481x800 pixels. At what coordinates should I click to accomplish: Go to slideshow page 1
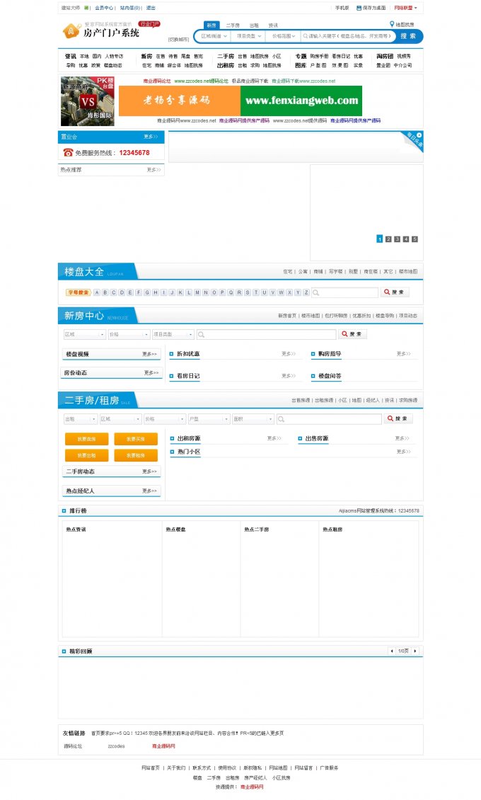(x=380, y=239)
